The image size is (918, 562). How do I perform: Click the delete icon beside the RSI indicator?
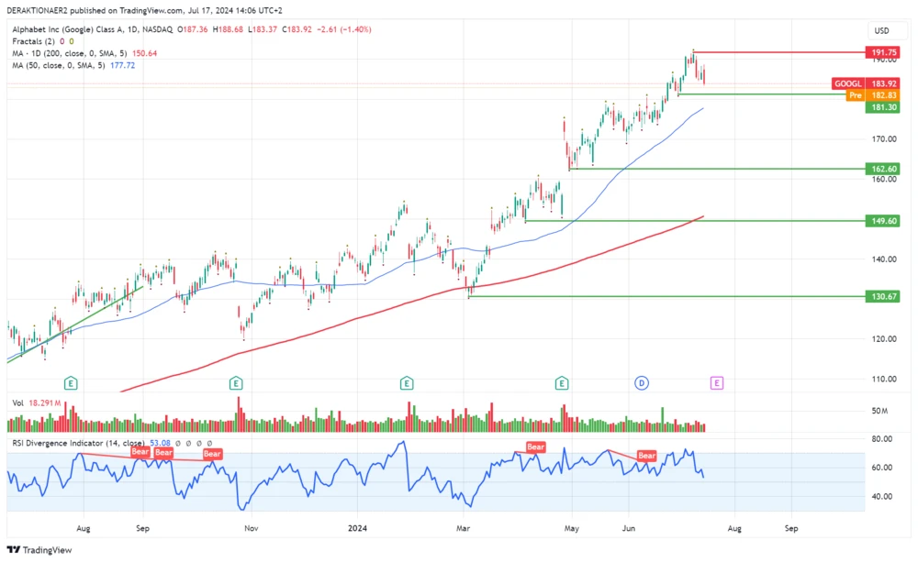coord(199,443)
